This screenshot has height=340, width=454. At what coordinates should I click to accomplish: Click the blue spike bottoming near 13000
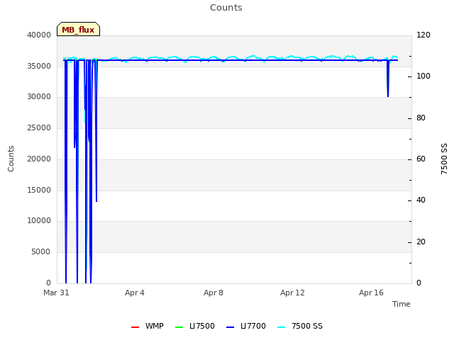[x=96, y=130]
